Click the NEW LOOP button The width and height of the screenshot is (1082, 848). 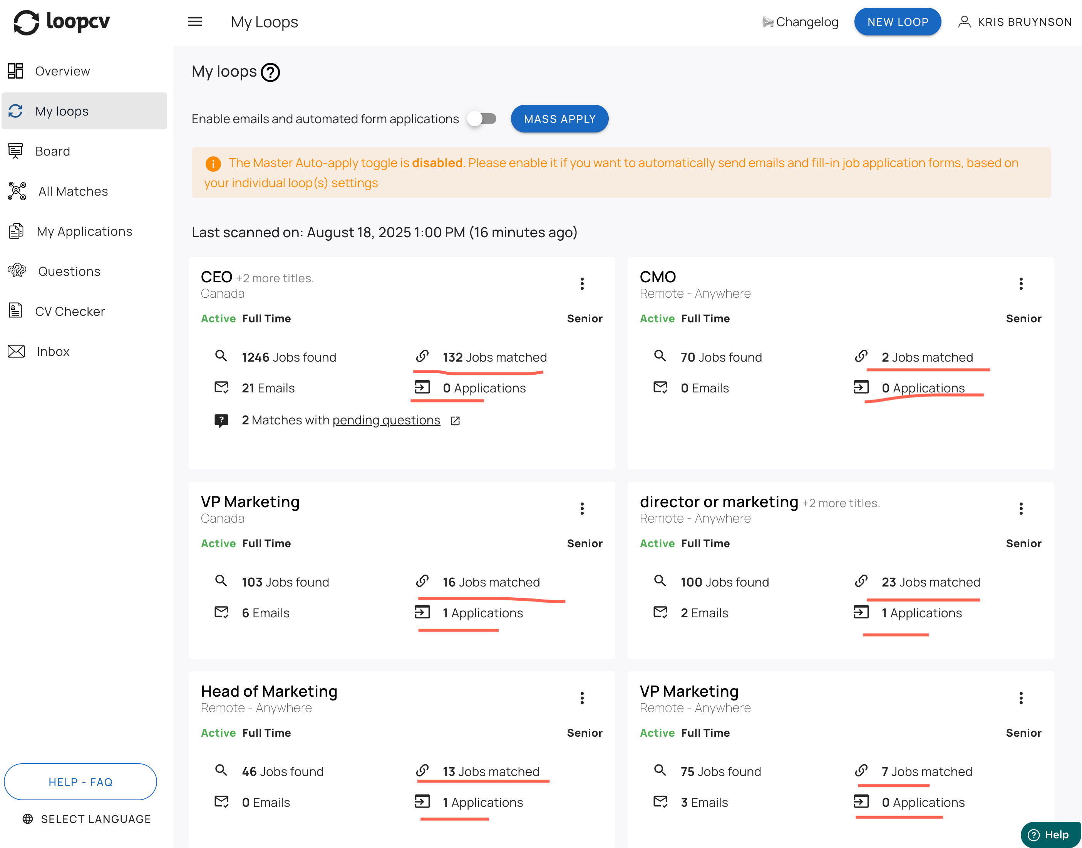click(x=897, y=22)
